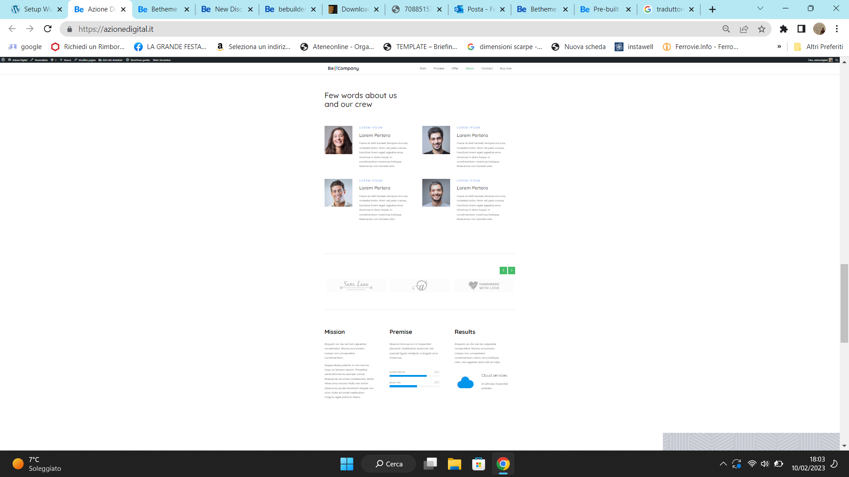Click the Lorem ipsum blue progress bar
This screenshot has height=477, width=849.
[408, 376]
